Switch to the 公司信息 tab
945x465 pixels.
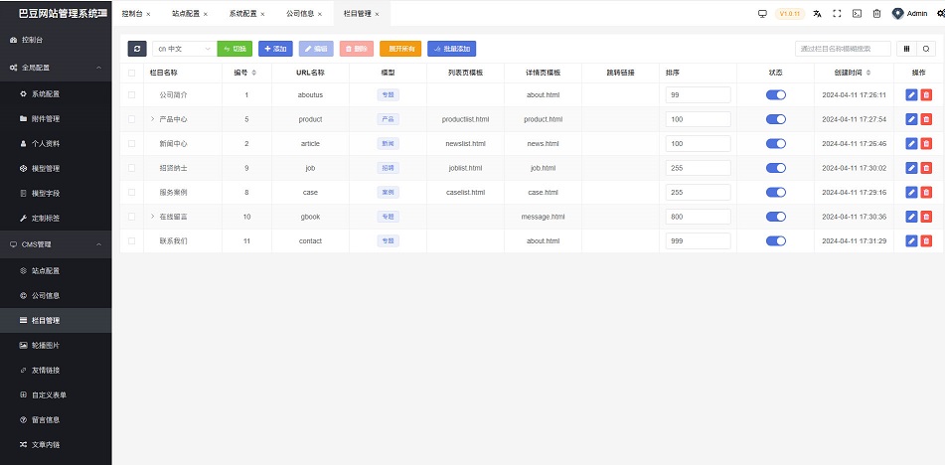point(300,13)
